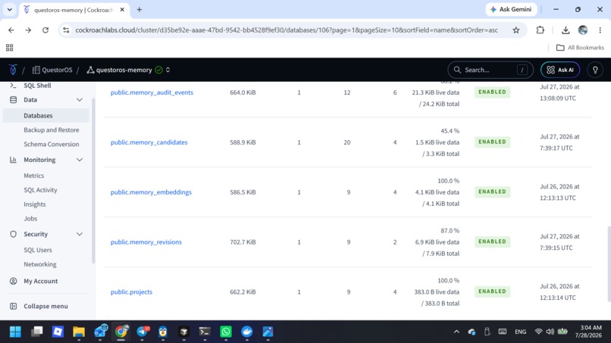Viewport: 611px width, 343px height.
Task: Click ENABLED badge for public.projects row
Action: [492, 292]
